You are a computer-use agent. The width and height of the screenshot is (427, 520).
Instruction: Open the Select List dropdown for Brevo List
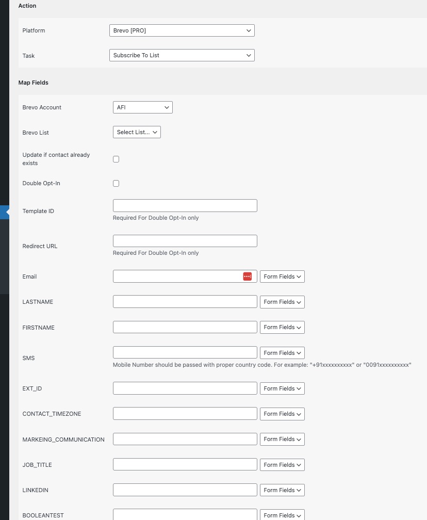(x=137, y=132)
